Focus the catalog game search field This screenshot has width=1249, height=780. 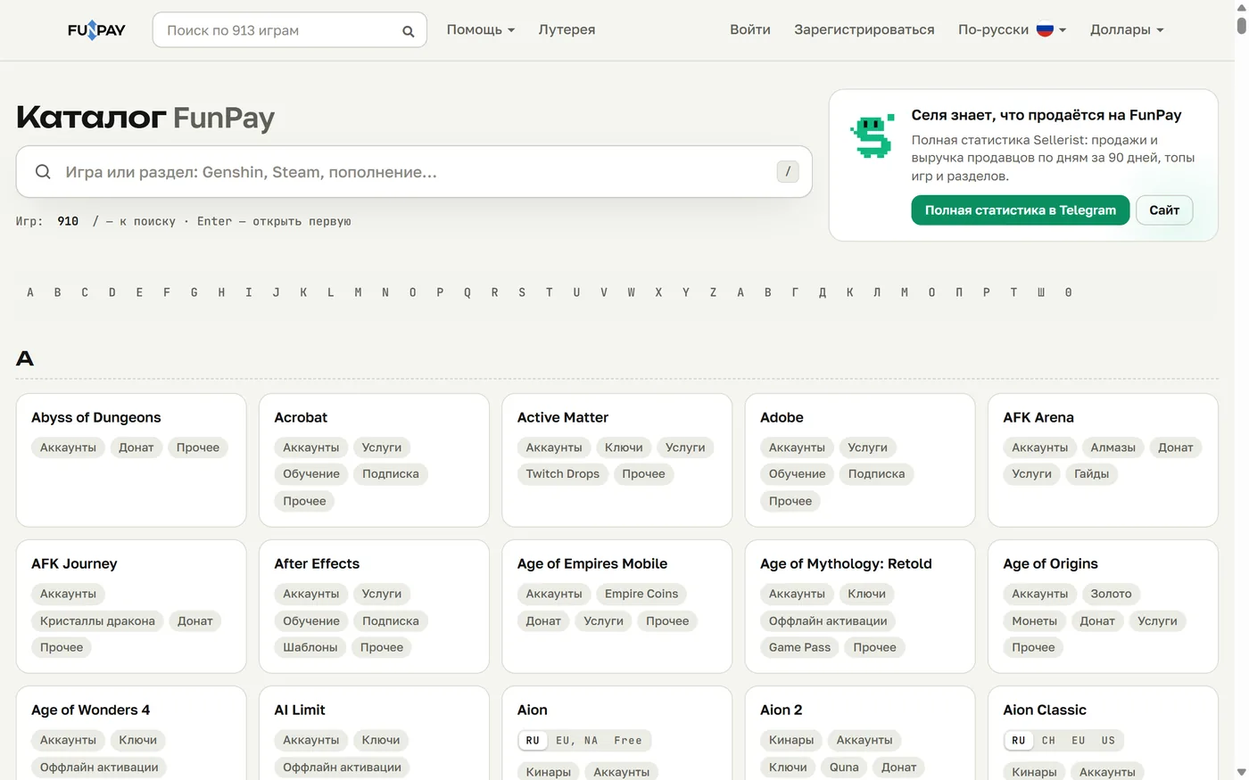coord(414,171)
